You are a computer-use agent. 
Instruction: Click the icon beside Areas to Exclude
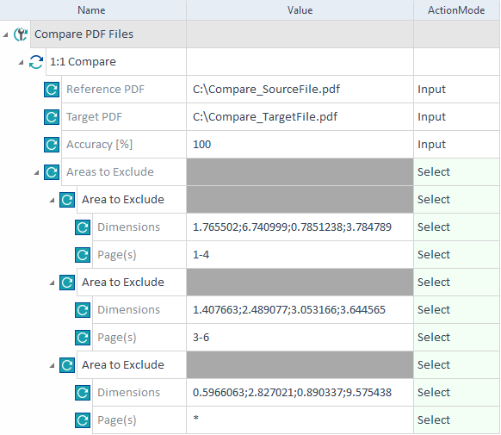pos(52,172)
